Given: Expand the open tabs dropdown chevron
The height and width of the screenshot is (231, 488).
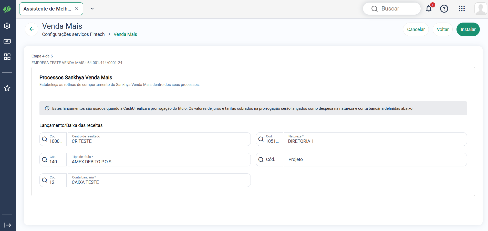Looking at the screenshot, I should (92, 9).
